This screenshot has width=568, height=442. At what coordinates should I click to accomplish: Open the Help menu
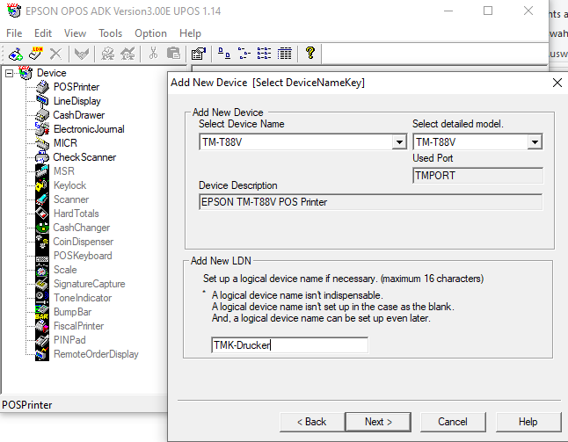[190, 33]
